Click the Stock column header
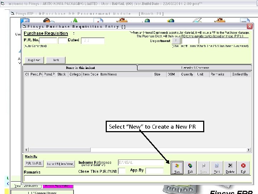 [62, 74]
